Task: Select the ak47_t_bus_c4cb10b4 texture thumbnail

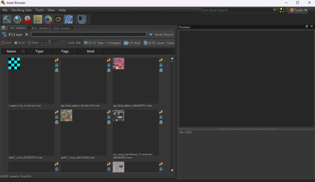Action: click(x=66, y=115)
